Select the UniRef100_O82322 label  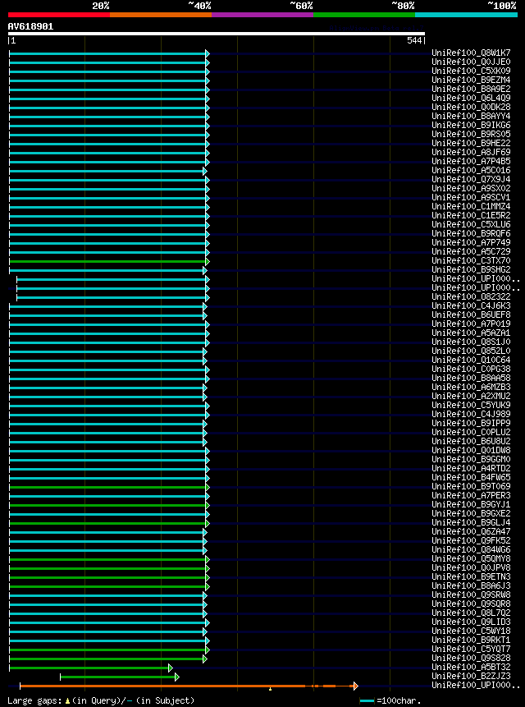coord(471,296)
